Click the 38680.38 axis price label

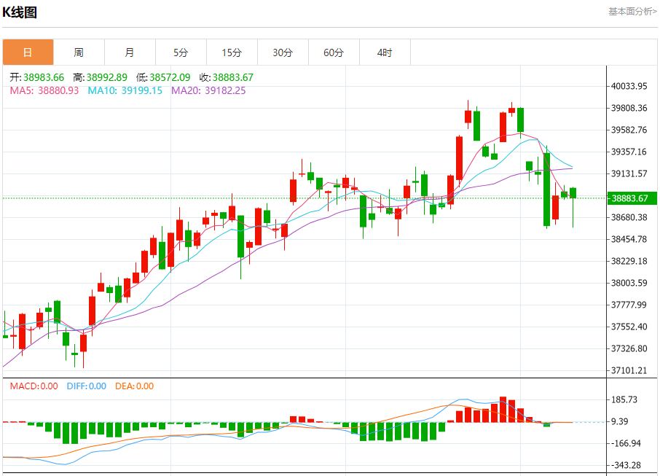(x=629, y=217)
